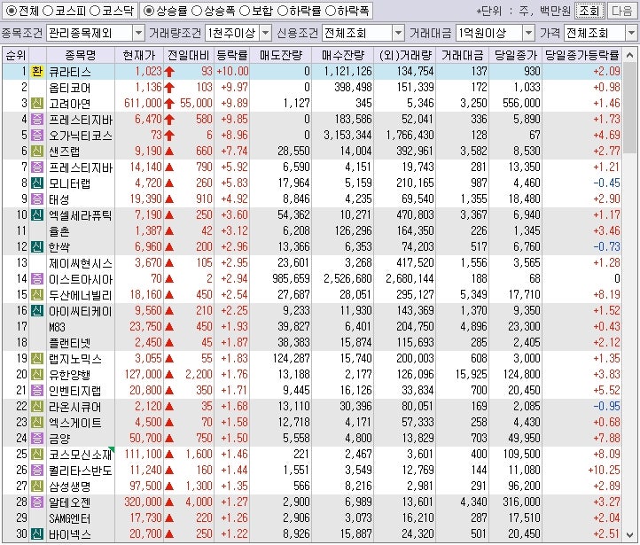
Task: Click the dark 신 badge next to 바이넥스
Action: pyautogui.click(x=37, y=533)
